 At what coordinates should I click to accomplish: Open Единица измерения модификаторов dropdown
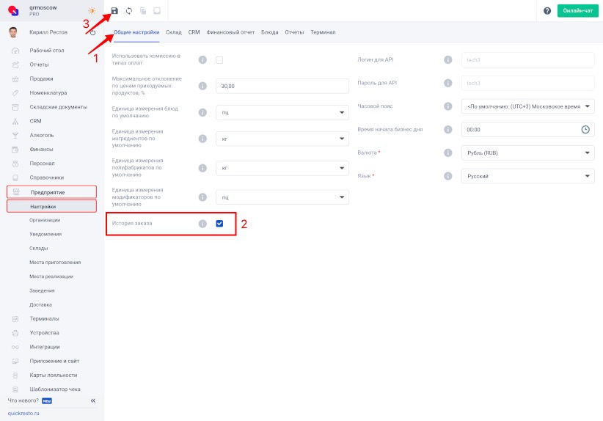click(x=282, y=197)
